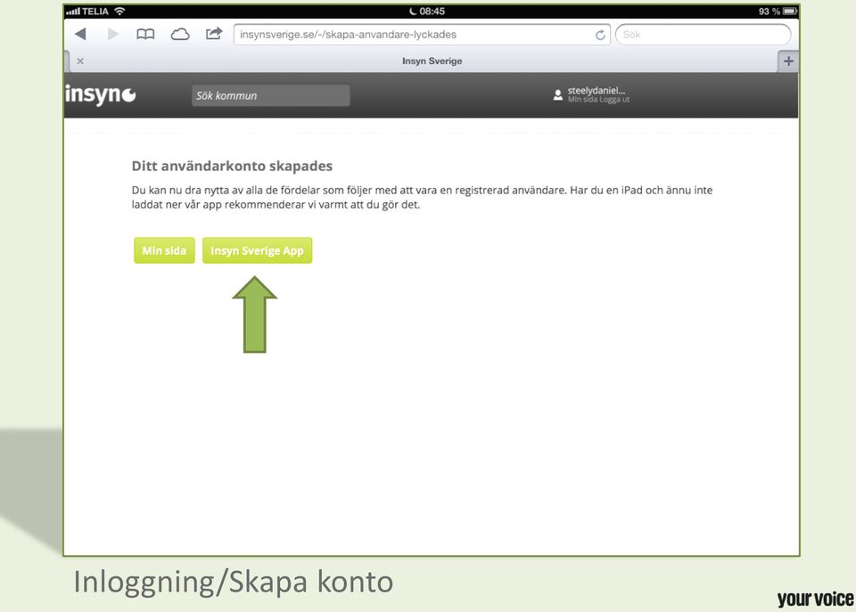The image size is (856, 612).
Task: Tap the battery icon in status bar
Action: pos(790,11)
